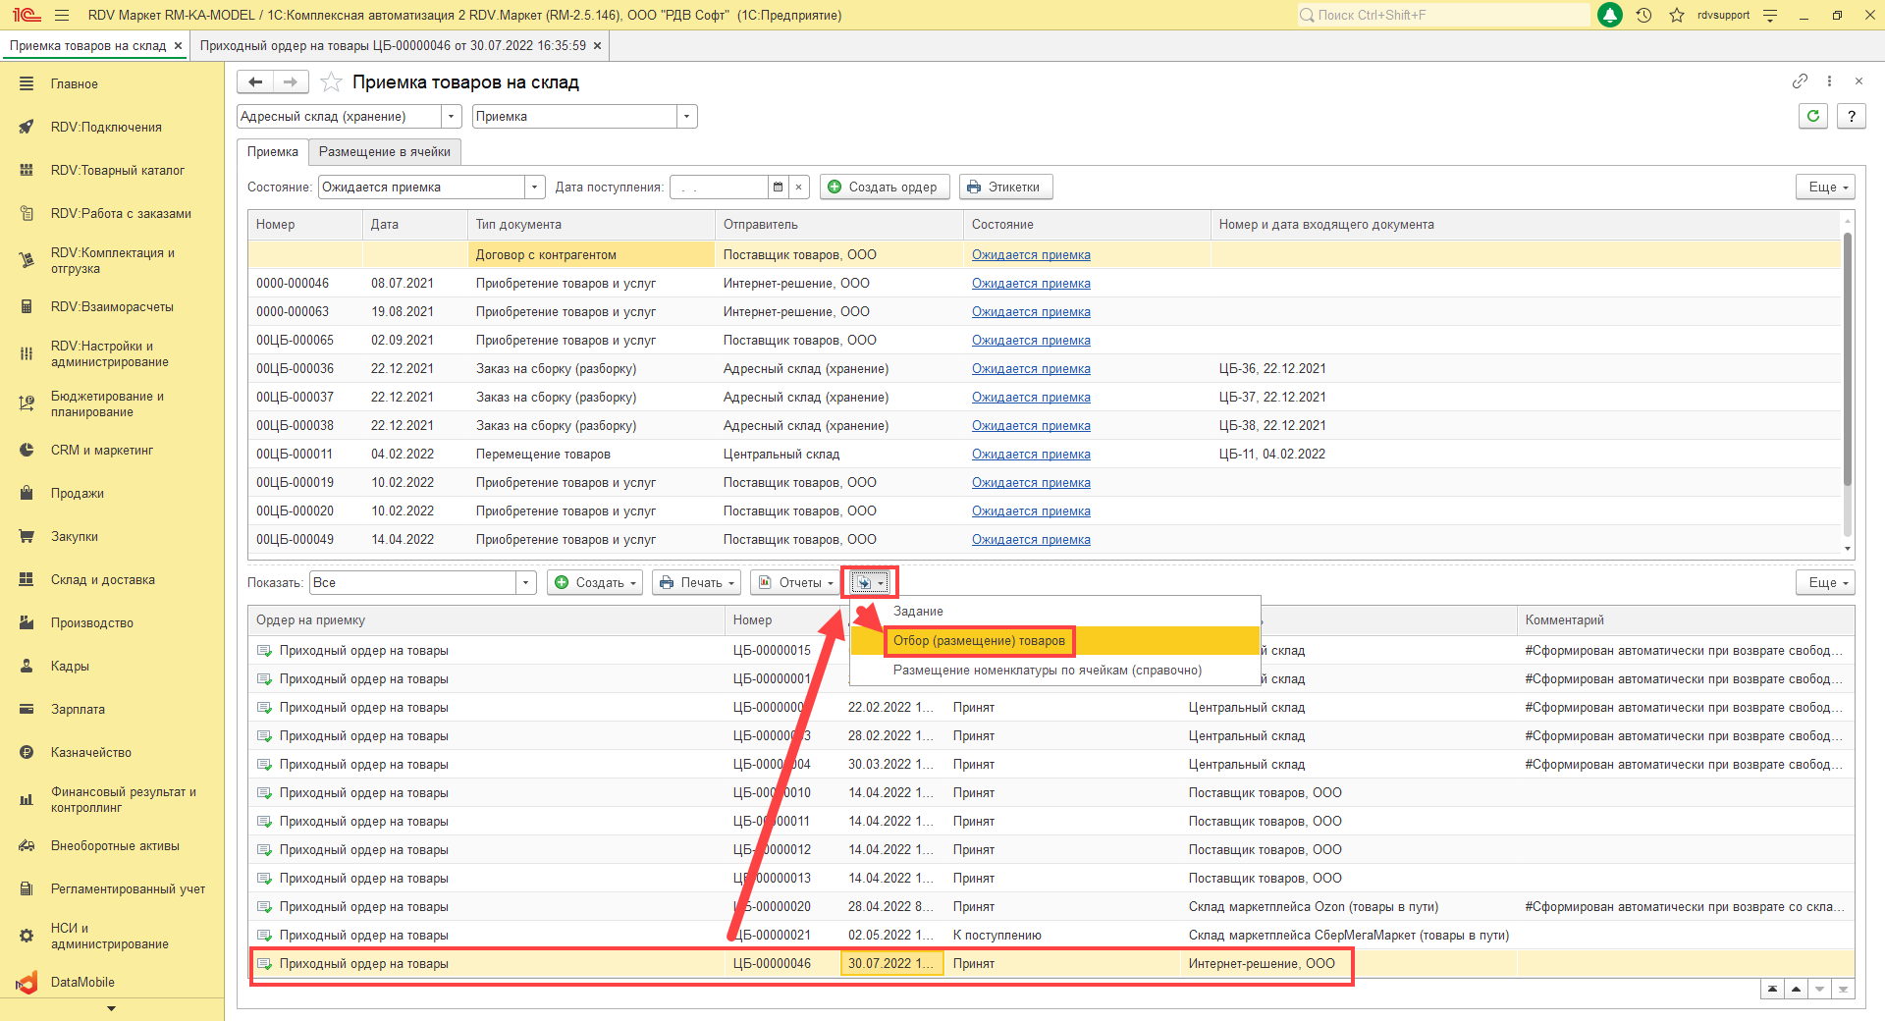Image resolution: width=1885 pixels, height=1021 pixels.
Task: Open the hamburger main menu icon
Action: pyautogui.click(x=62, y=15)
